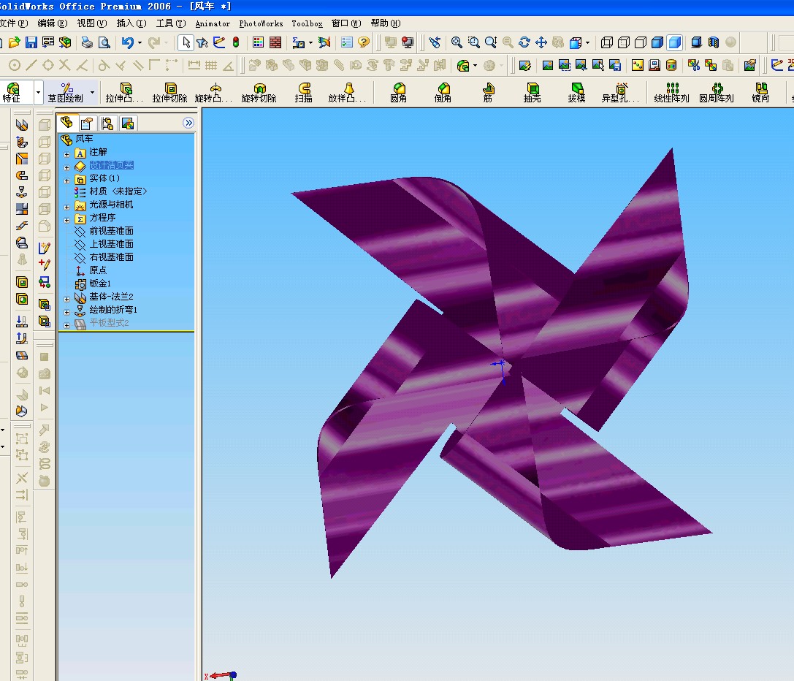Switch to the Render Manager tab
794x681 pixels.
pyautogui.click(x=127, y=123)
